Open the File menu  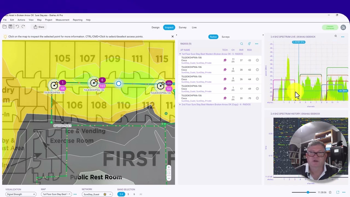(x=5, y=20)
